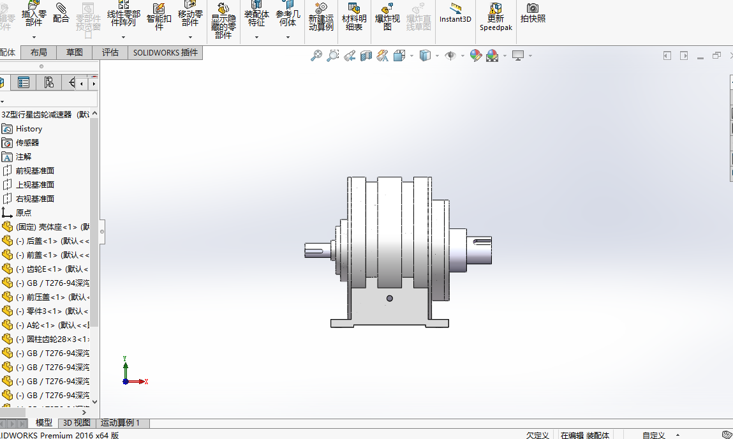Screen dimensions: 733x439
Task: Select assembly root 3Z型行星齿轮减速器
Action: (45, 115)
